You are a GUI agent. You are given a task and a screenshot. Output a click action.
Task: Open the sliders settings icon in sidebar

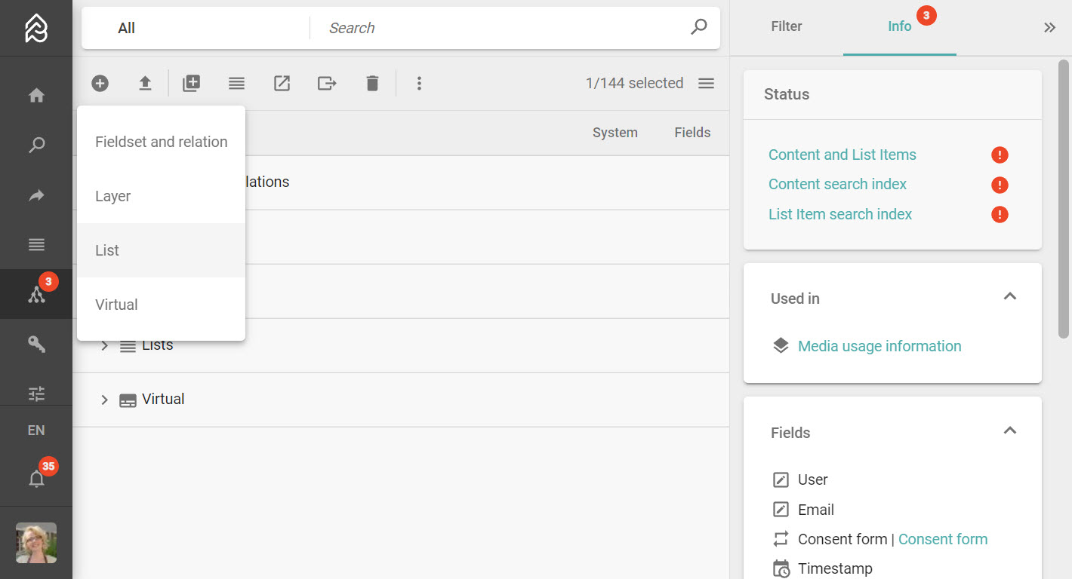click(x=36, y=393)
